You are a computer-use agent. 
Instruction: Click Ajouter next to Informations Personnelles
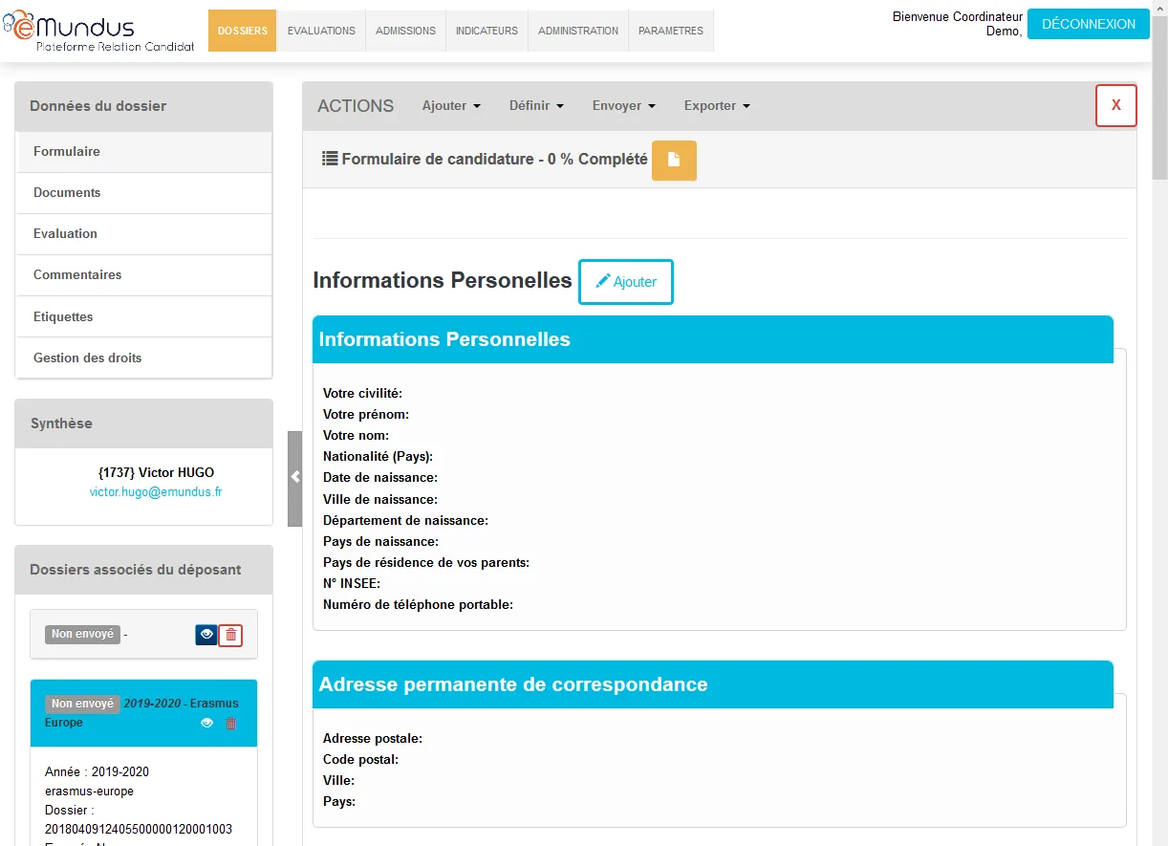626,282
